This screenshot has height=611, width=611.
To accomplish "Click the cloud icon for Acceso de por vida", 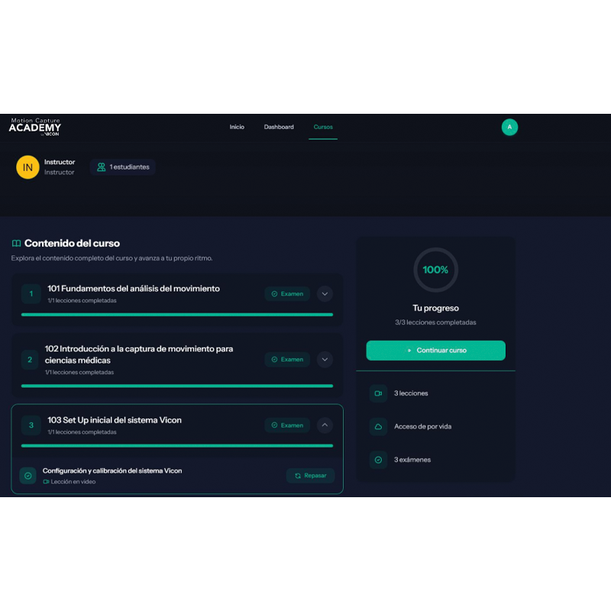I will tap(378, 427).
